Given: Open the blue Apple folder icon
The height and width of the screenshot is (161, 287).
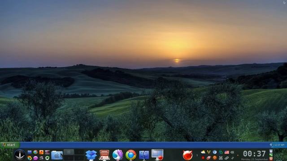Looking at the screenshot, I should pos(57,155).
